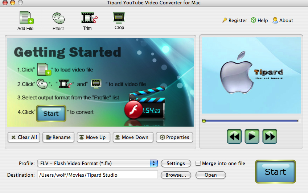Click the large Start convert button

point(275,172)
